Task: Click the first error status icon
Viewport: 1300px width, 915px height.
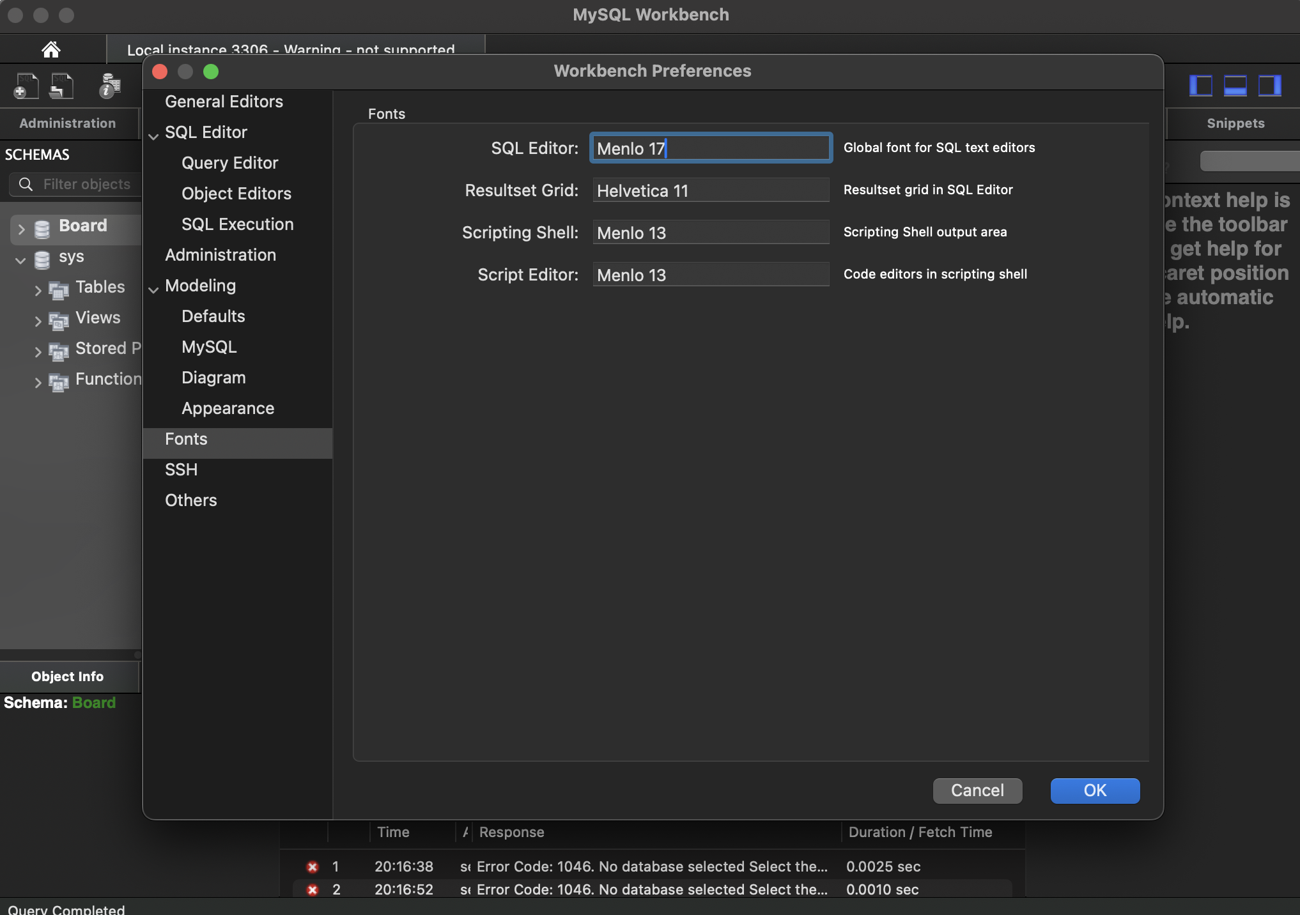Action: [x=313, y=867]
